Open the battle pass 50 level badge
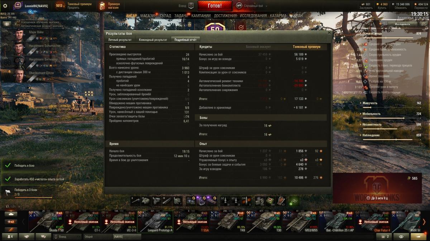 [x=215, y=27]
